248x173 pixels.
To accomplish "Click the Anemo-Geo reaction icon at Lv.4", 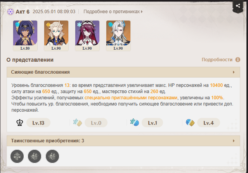I will pos(190,123).
